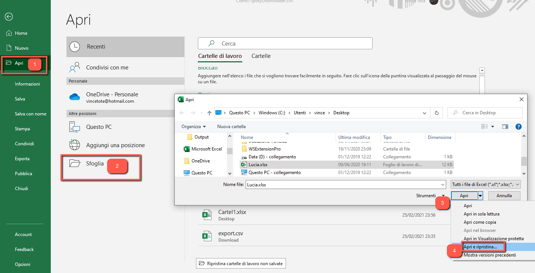Open the Strumenti dropdown

tap(430, 196)
